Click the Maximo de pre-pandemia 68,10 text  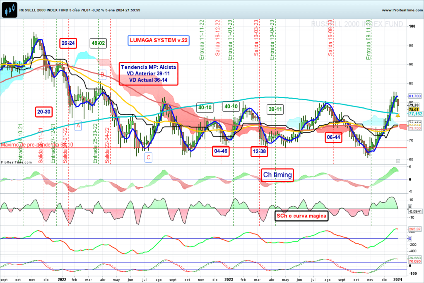tap(37, 145)
